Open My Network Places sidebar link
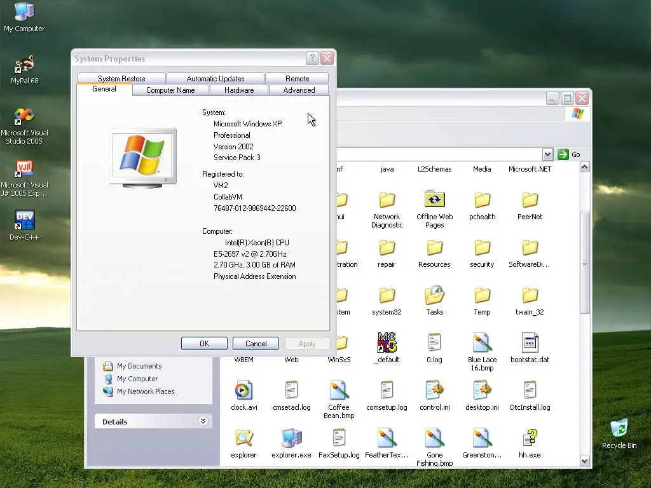 click(x=146, y=391)
